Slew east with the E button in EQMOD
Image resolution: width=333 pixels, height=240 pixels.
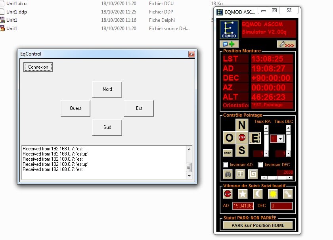(x=255, y=138)
